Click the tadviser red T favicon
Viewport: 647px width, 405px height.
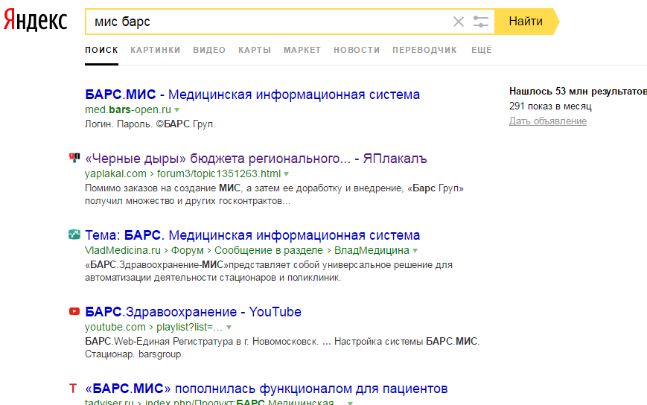click(x=73, y=388)
